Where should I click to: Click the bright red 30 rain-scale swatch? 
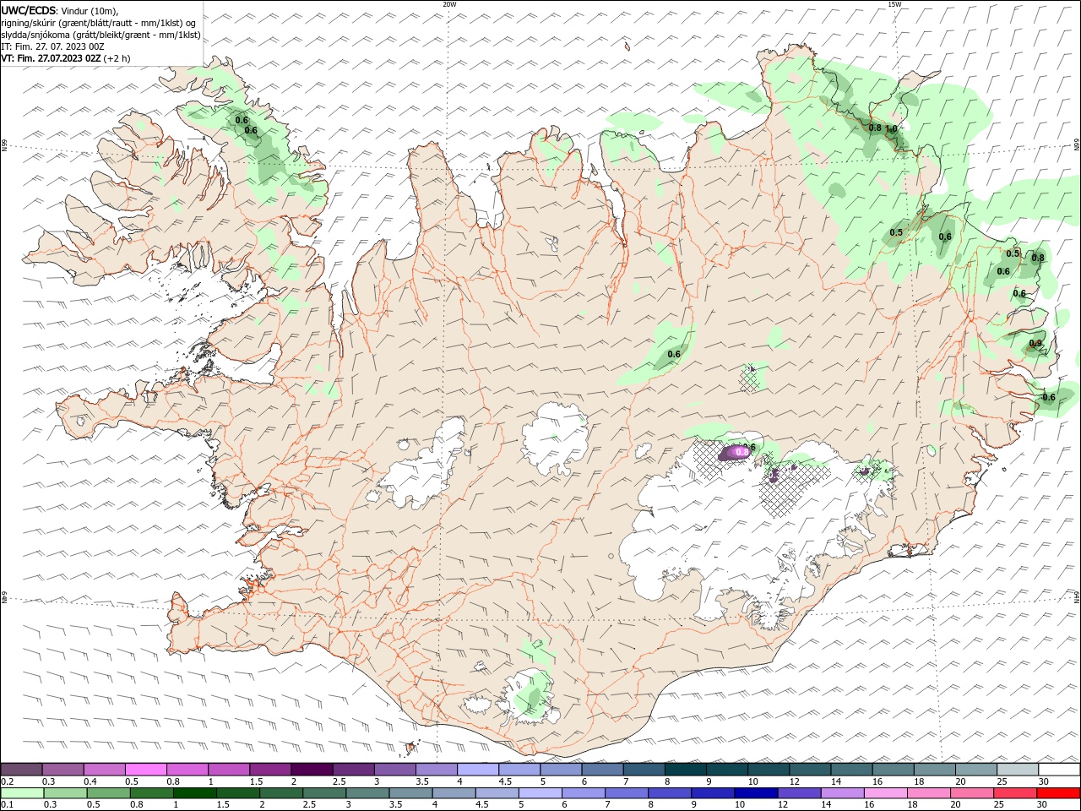point(1058,793)
